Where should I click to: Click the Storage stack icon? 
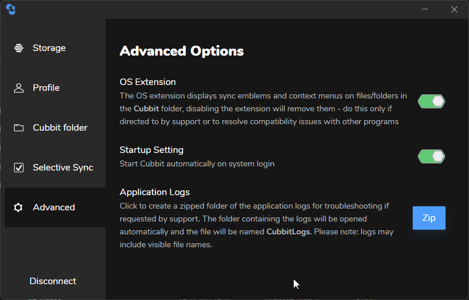point(19,48)
